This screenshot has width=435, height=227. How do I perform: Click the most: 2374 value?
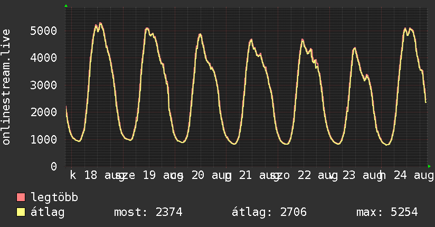point(148,212)
